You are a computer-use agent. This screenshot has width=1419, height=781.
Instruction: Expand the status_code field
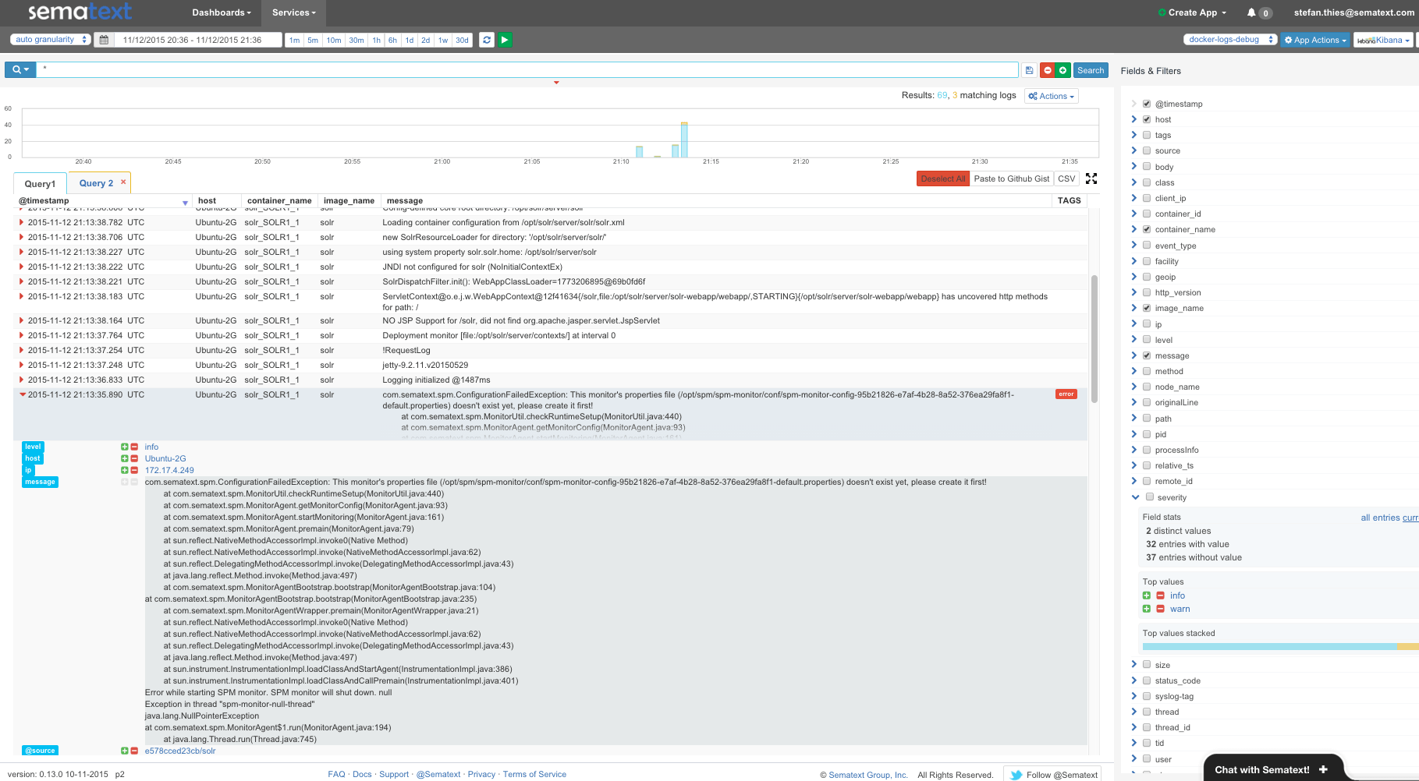(x=1134, y=680)
